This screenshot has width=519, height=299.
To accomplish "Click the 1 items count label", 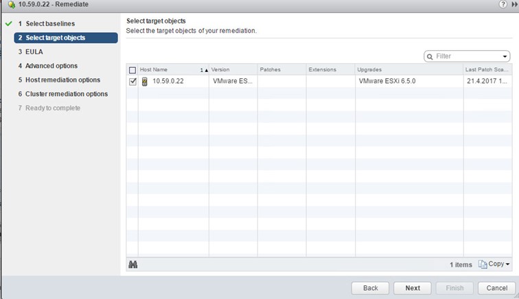I will click(461, 265).
